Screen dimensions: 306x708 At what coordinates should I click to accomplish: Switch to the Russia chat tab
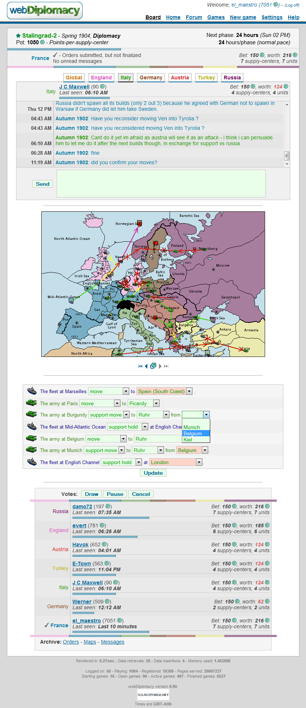233,78
